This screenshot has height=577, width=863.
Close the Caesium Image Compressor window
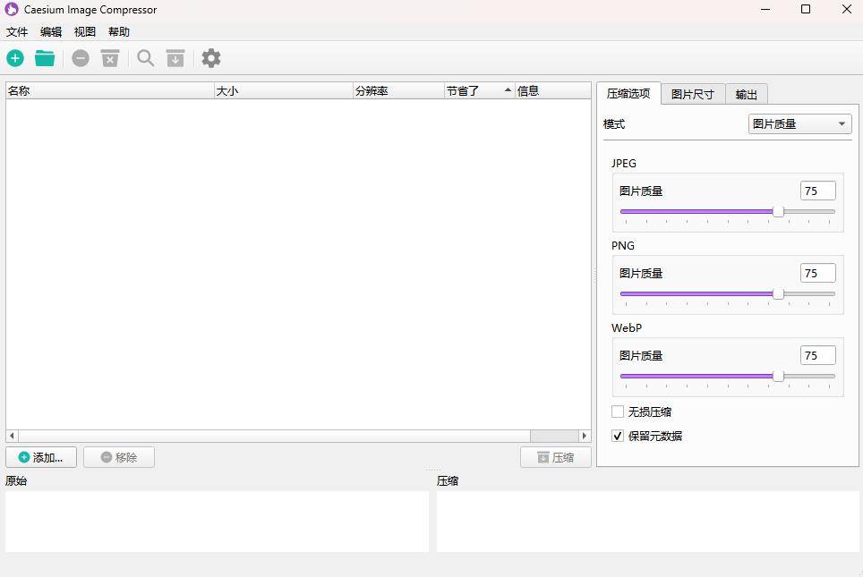(x=847, y=9)
